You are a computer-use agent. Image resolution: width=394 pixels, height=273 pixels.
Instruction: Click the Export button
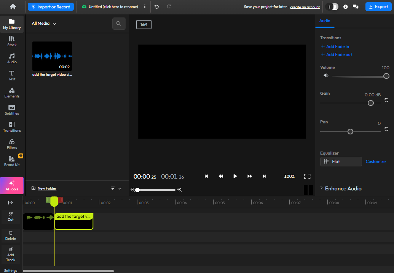pyautogui.click(x=378, y=6)
